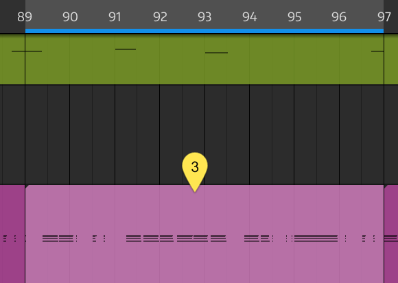This screenshot has width=398, height=283.
Task: Click bar 93 in the timeline ruler
Action: (204, 17)
